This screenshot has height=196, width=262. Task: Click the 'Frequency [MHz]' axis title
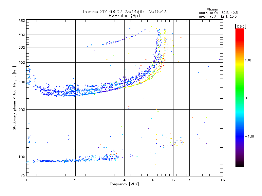(x=124, y=184)
